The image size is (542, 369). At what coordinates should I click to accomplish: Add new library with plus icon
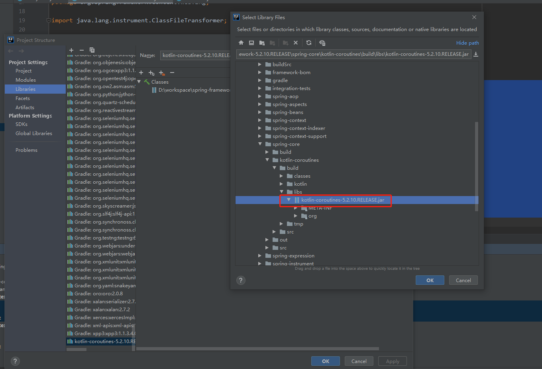click(x=71, y=50)
